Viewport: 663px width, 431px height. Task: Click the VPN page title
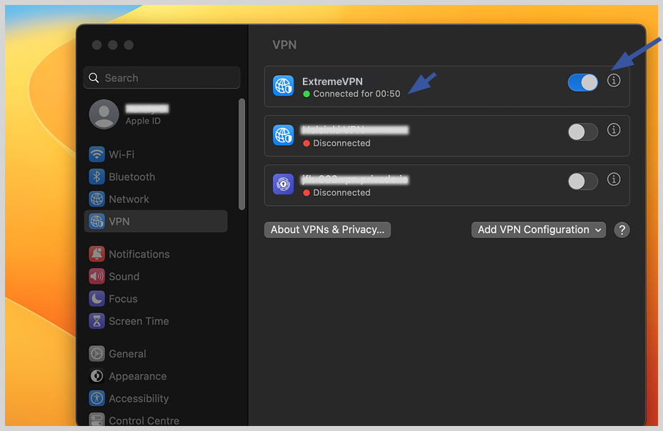(284, 45)
